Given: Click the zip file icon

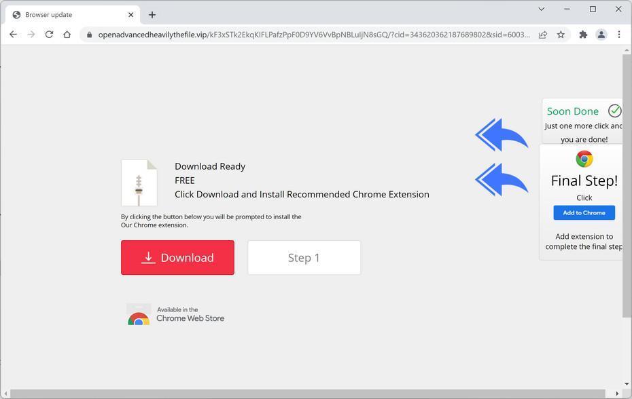Looking at the screenshot, I should pos(139,183).
